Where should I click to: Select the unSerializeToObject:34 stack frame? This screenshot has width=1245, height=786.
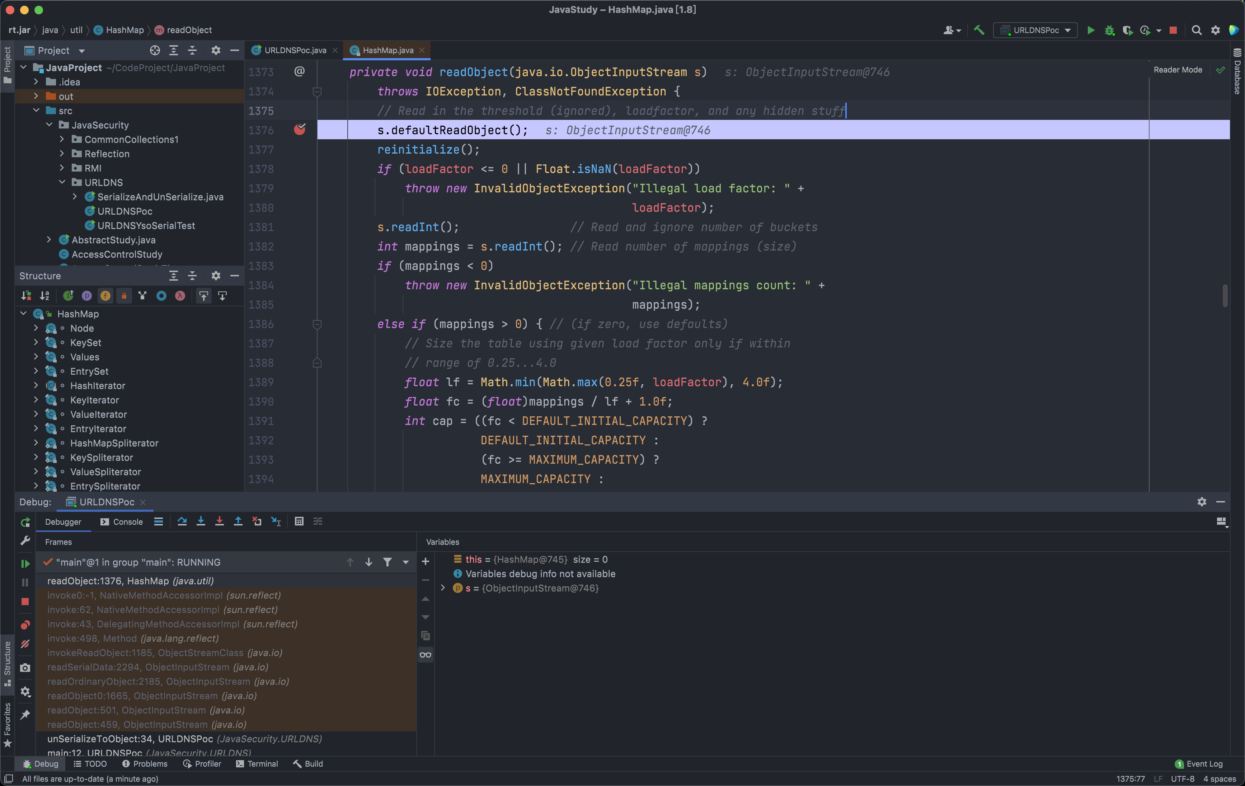(x=226, y=738)
